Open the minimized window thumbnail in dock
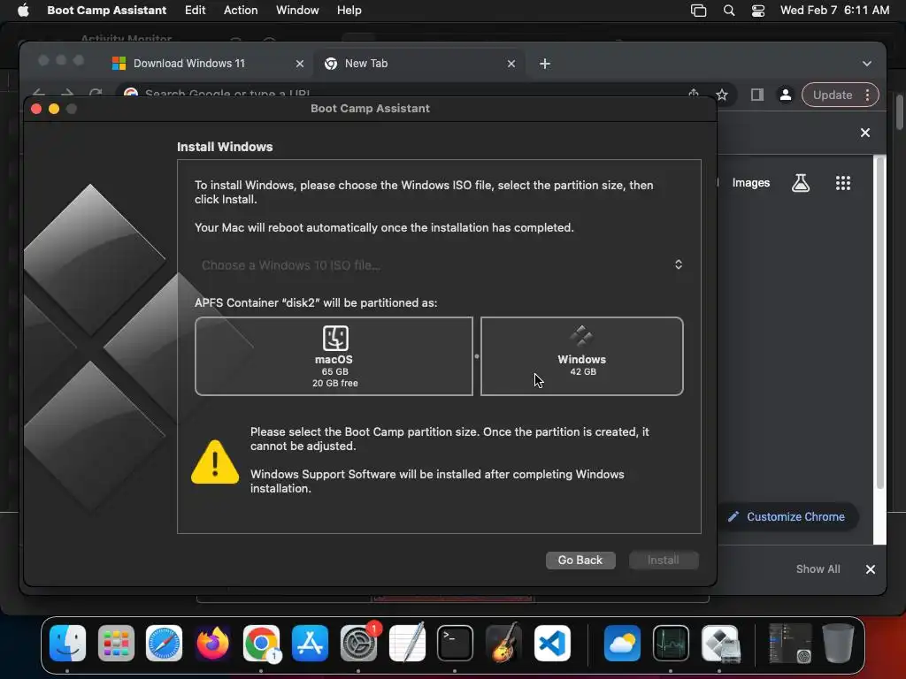 (x=789, y=644)
